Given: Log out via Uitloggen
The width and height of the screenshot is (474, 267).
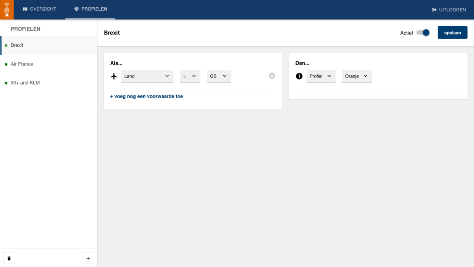Looking at the screenshot, I should 449,10.
